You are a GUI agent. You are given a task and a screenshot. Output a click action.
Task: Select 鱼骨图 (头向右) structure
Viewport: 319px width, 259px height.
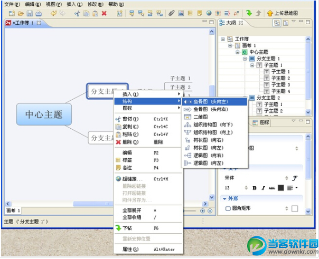point(214,110)
